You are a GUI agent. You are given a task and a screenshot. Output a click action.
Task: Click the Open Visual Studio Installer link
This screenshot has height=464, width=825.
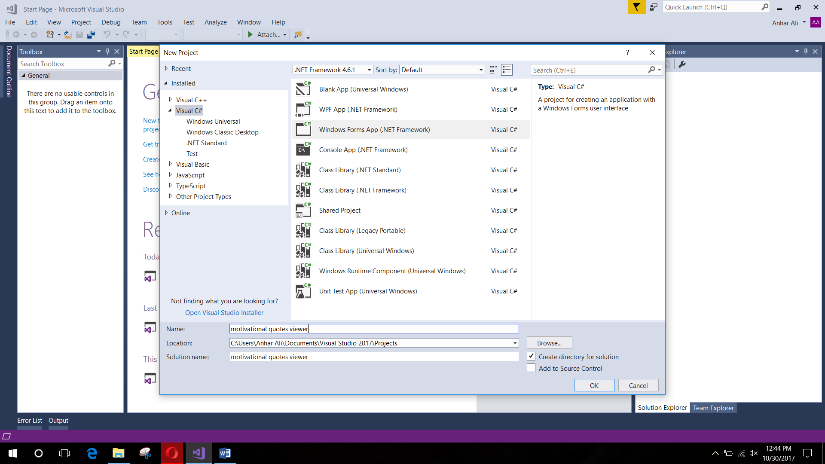(x=224, y=312)
